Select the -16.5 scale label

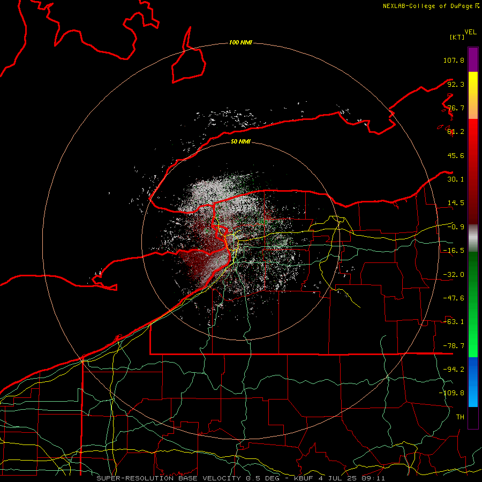[x=454, y=251]
